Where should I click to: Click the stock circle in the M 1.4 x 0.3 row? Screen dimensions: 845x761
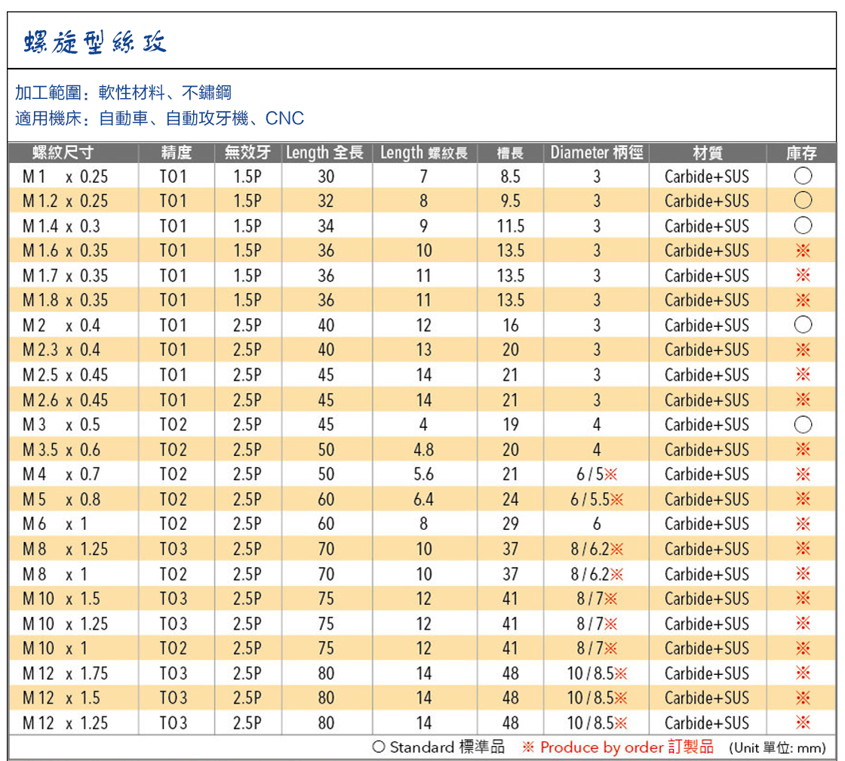(803, 226)
